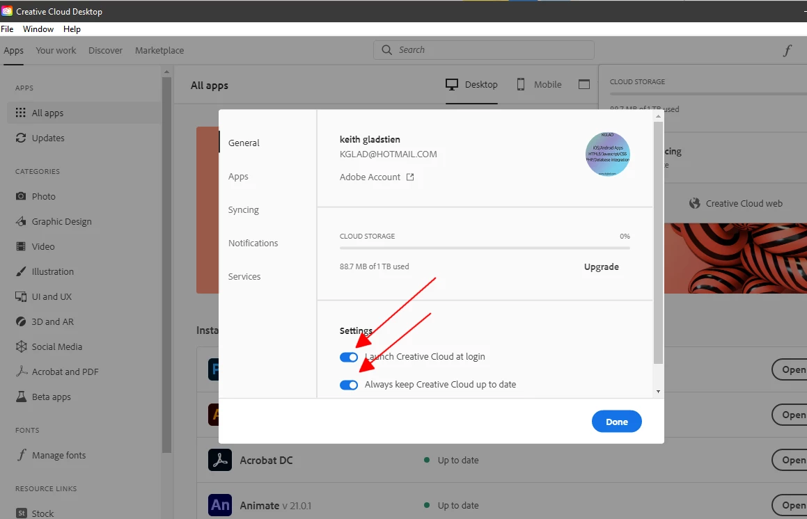Select General in preferences sidebar
The width and height of the screenshot is (807, 519).
[244, 143]
